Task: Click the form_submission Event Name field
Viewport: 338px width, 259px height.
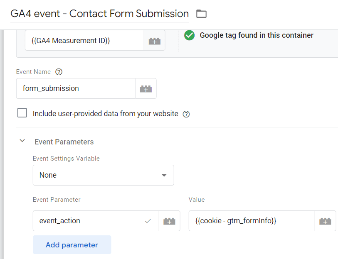Action: tap(76, 88)
